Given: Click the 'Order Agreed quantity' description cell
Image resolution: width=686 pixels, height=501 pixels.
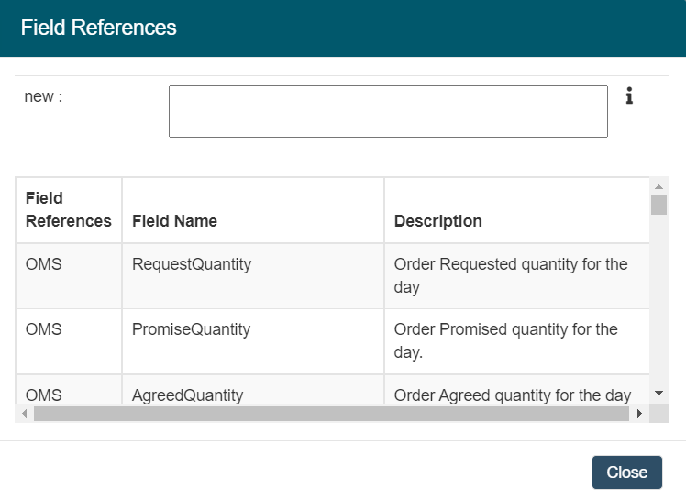Looking at the screenshot, I should pyautogui.click(x=513, y=395).
